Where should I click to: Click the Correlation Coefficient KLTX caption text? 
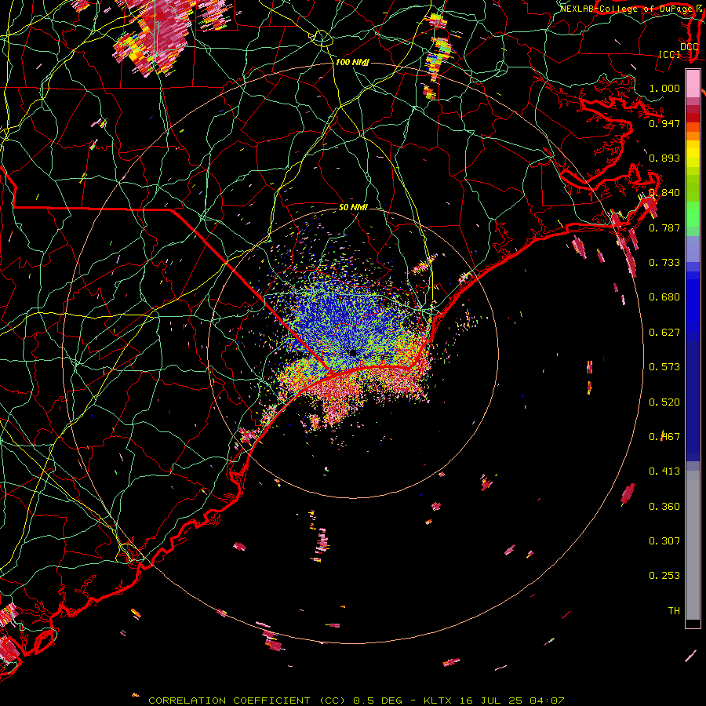[x=356, y=701]
